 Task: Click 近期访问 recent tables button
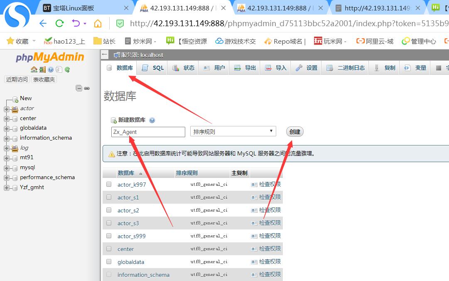pos(17,79)
